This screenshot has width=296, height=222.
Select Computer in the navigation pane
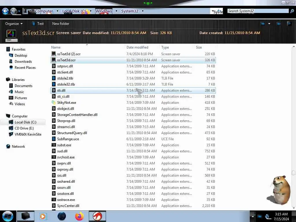point(20,116)
